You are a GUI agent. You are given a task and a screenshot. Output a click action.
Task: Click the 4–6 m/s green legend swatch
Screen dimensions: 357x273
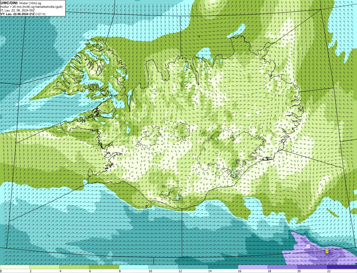[74, 267]
